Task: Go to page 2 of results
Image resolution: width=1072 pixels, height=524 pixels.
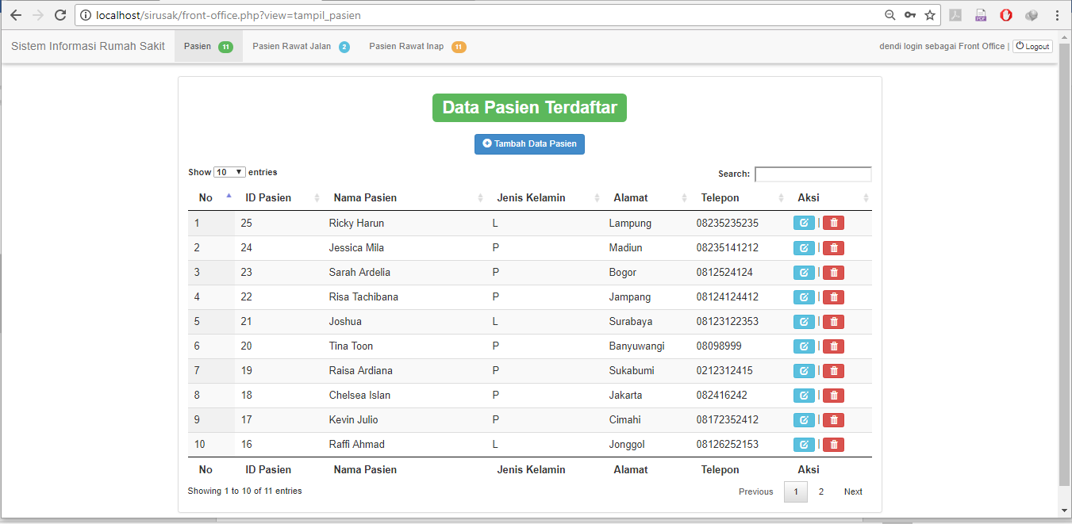Action: click(x=821, y=491)
